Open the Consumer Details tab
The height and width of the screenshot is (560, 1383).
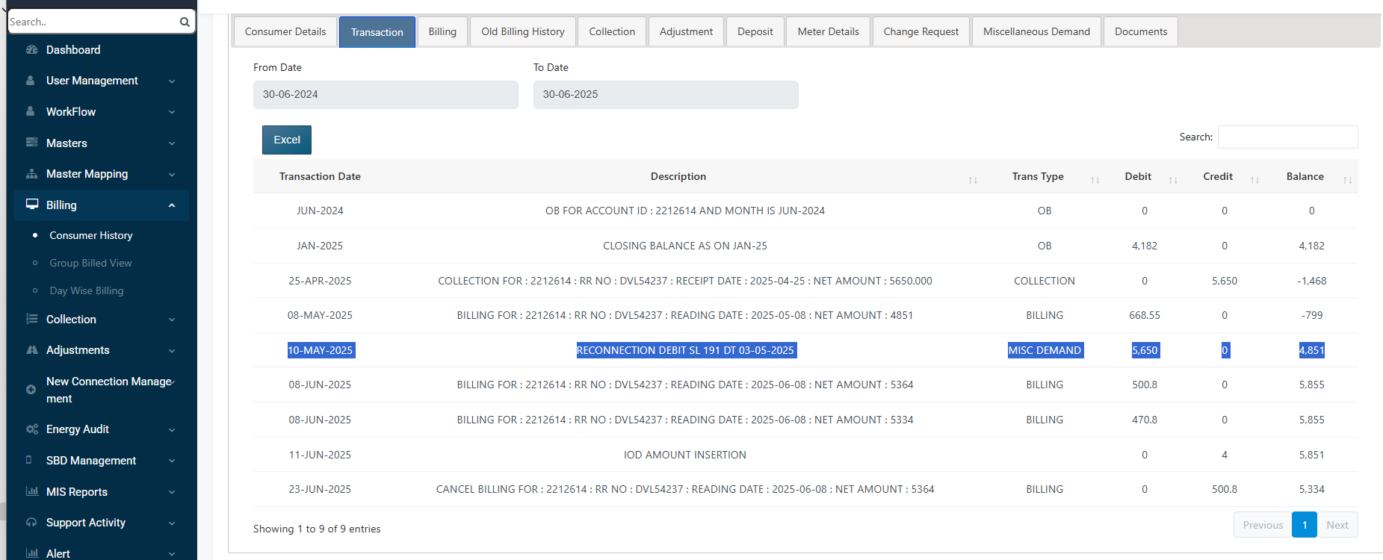point(285,31)
